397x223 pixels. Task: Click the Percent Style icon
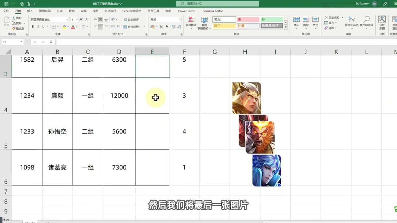click(x=161, y=27)
